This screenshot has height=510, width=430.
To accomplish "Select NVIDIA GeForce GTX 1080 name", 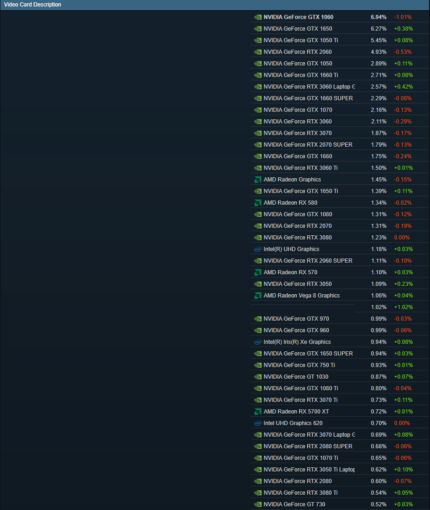I will 298,214.
